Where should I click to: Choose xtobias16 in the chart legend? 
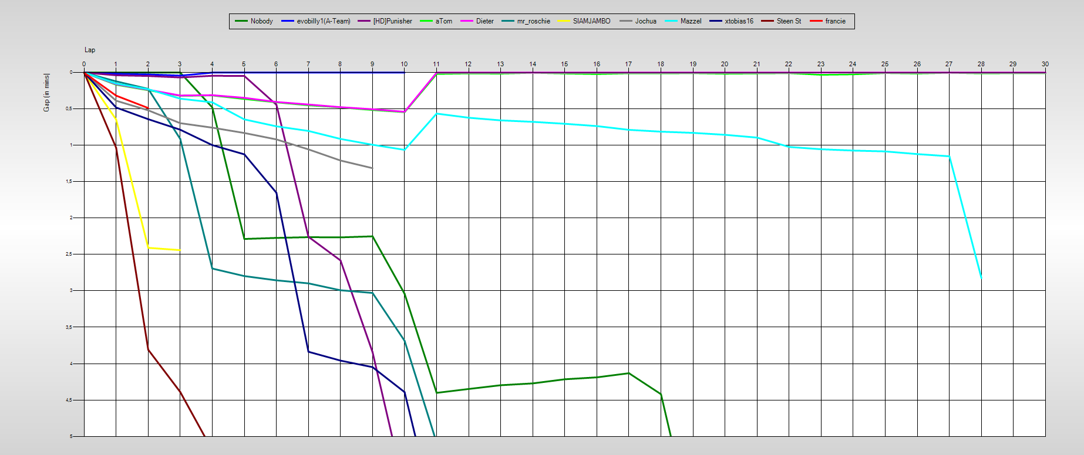739,21
